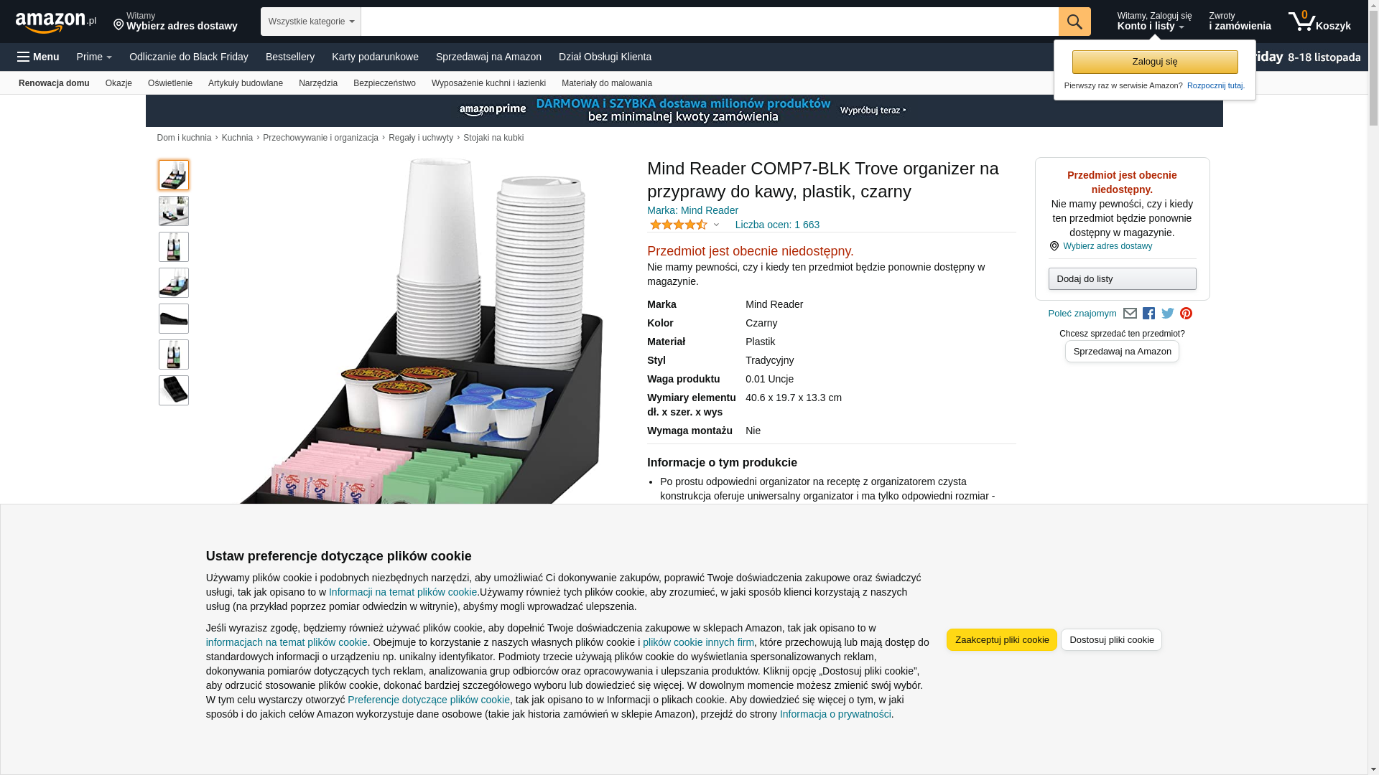Click into the main search field

coord(709,22)
